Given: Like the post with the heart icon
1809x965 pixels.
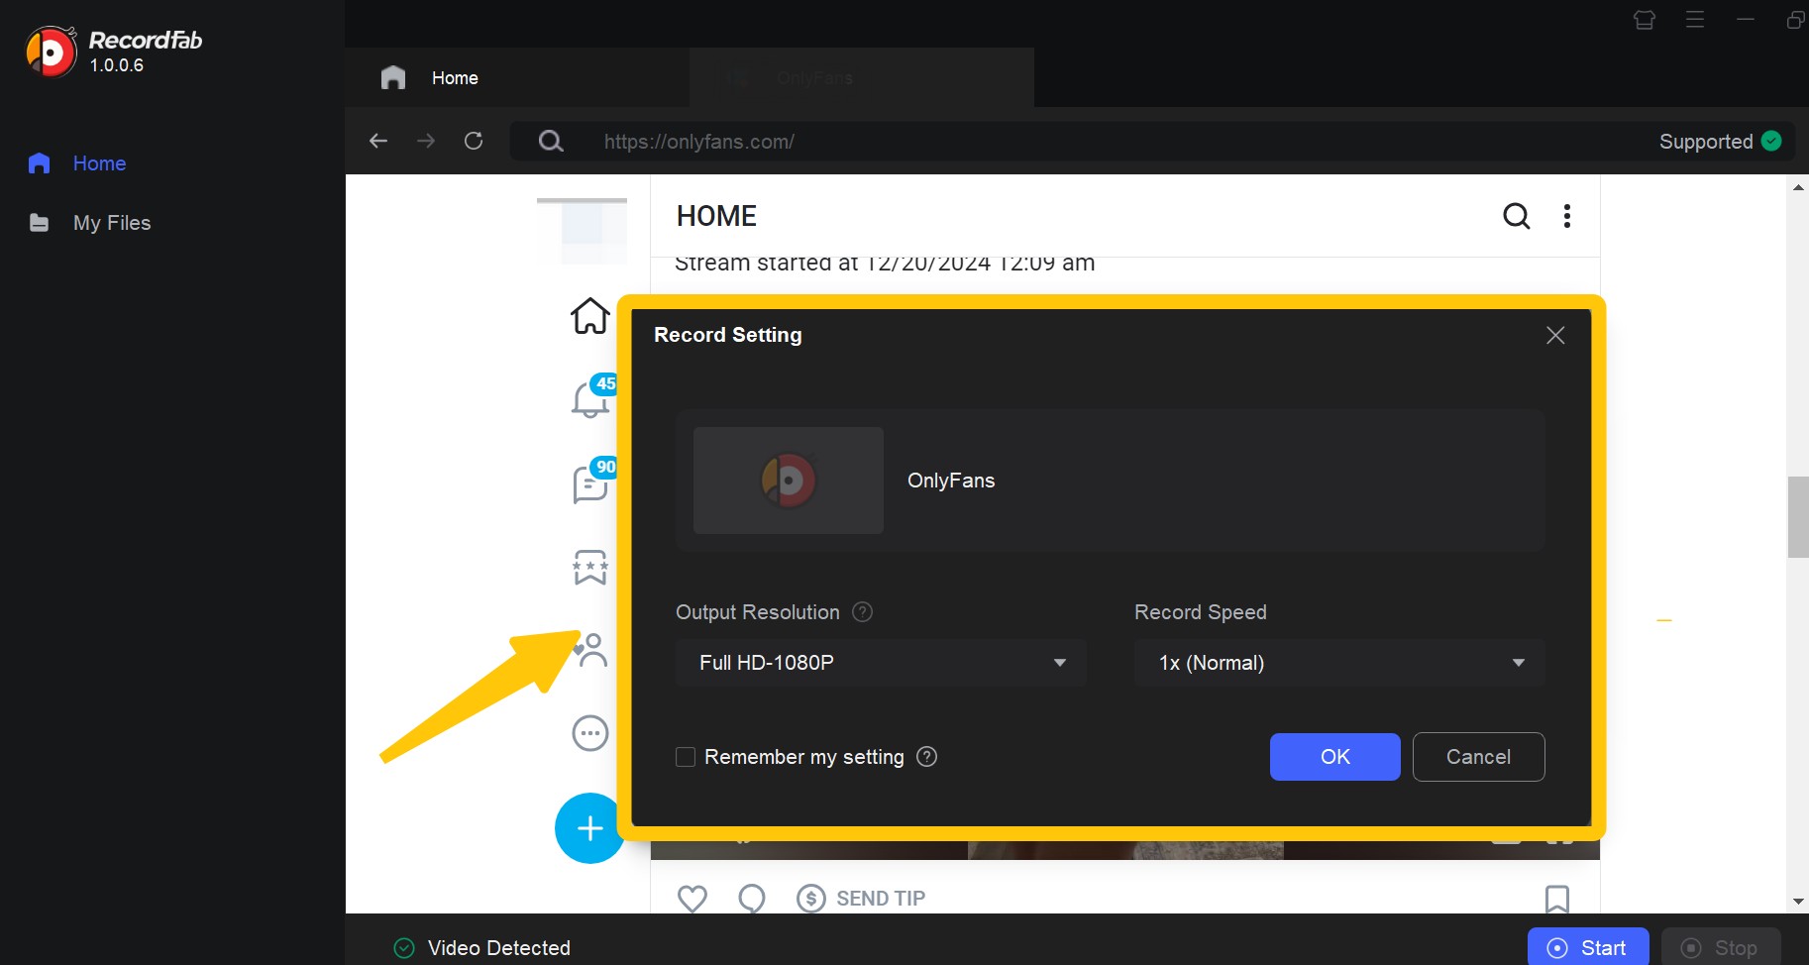Looking at the screenshot, I should click(x=692, y=899).
